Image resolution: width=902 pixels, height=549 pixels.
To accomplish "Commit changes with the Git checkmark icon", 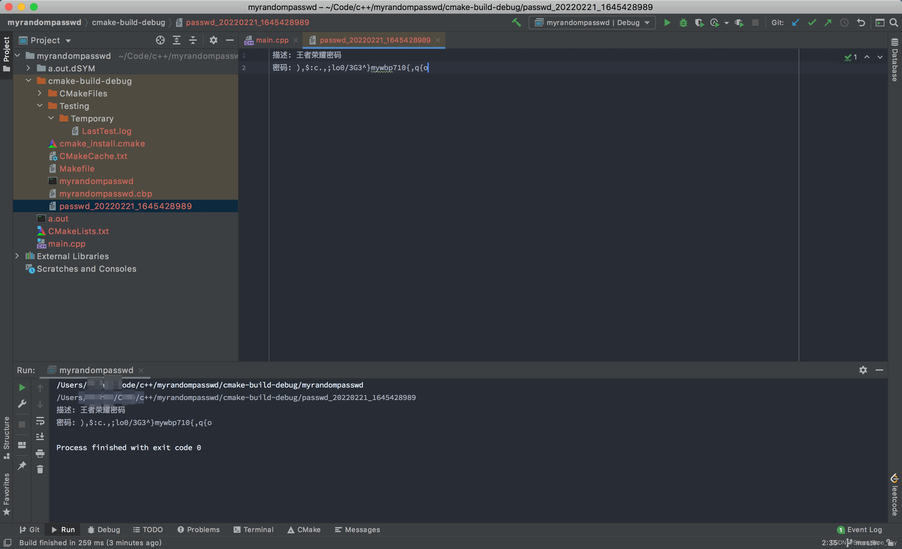I will (811, 23).
